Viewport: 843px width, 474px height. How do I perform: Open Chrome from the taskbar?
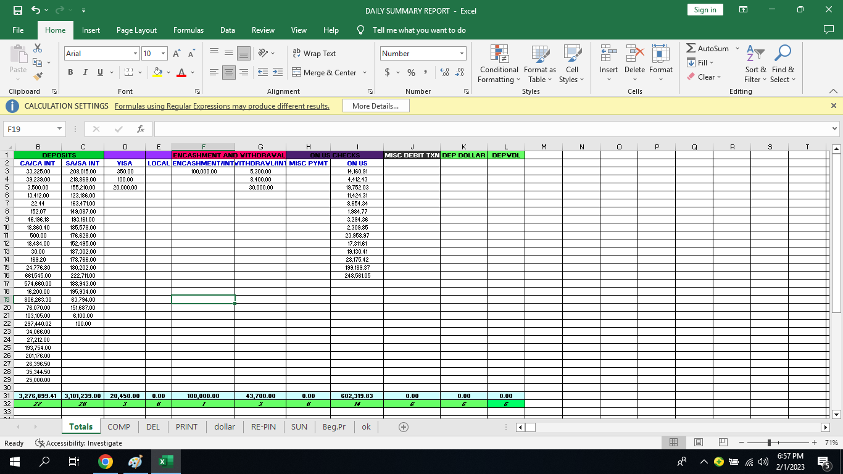click(106, 462)
